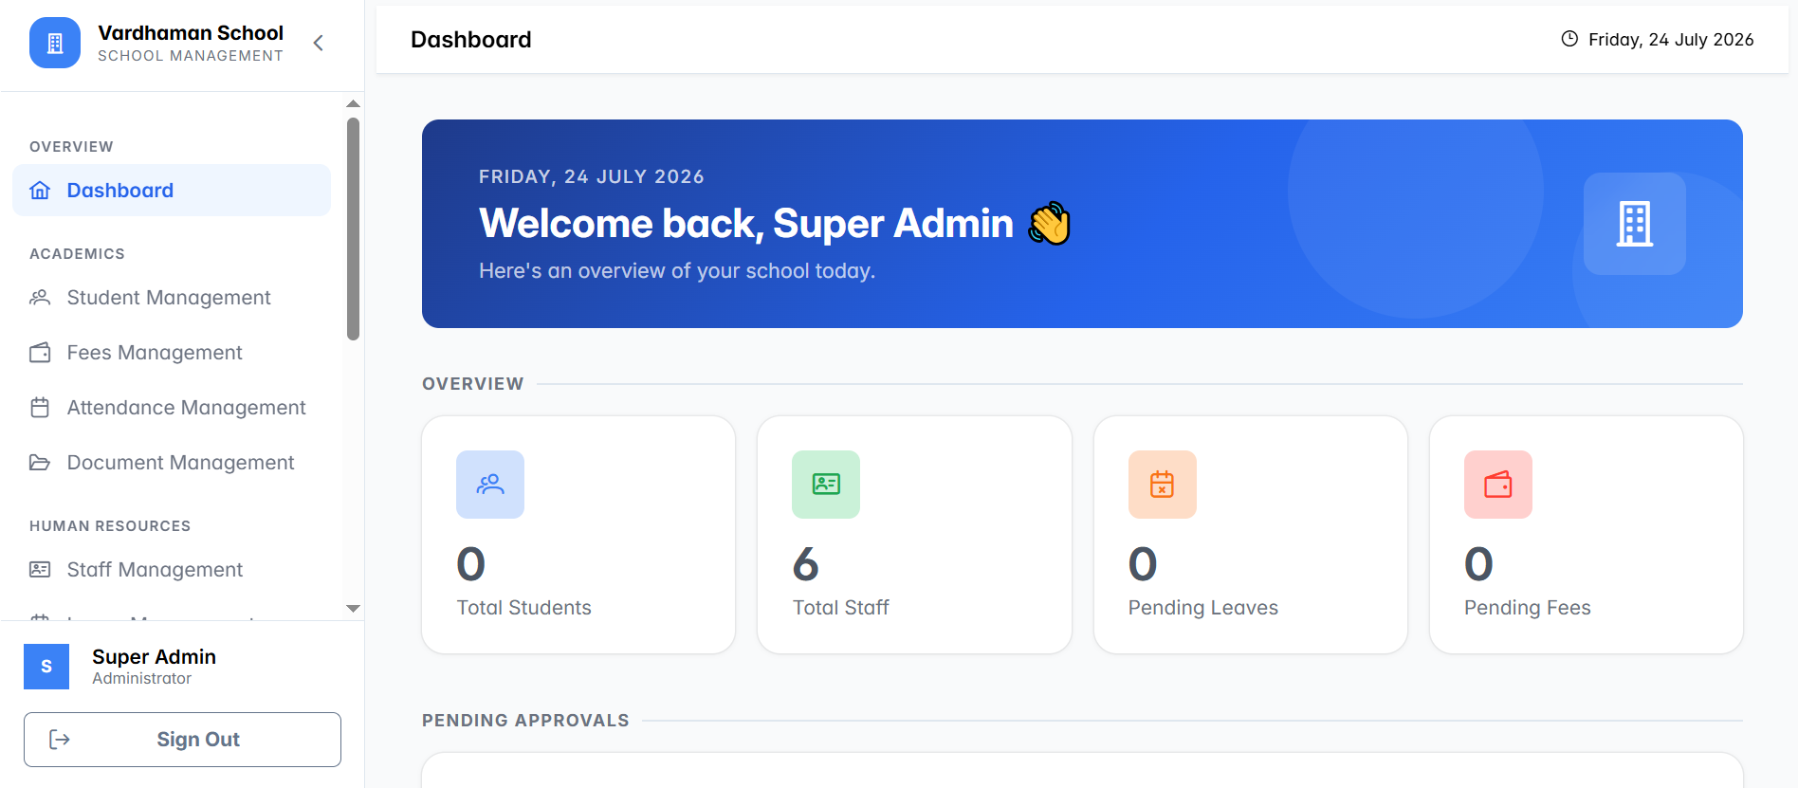The width and height of the screenshot is (1798, 788).
Task: Click the sidebar scrollbar down arrow
Action: tap(353, 609)
